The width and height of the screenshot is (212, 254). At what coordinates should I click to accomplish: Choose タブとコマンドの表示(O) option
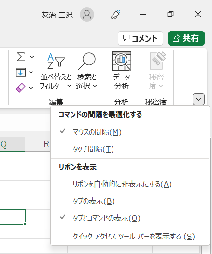pyautogui.click(x=130, y=218)
